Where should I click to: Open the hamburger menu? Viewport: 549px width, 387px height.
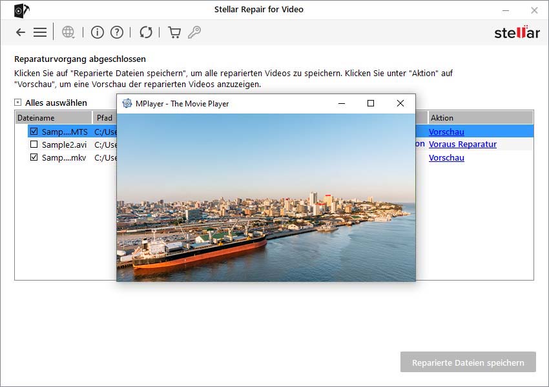click(40, 32)
